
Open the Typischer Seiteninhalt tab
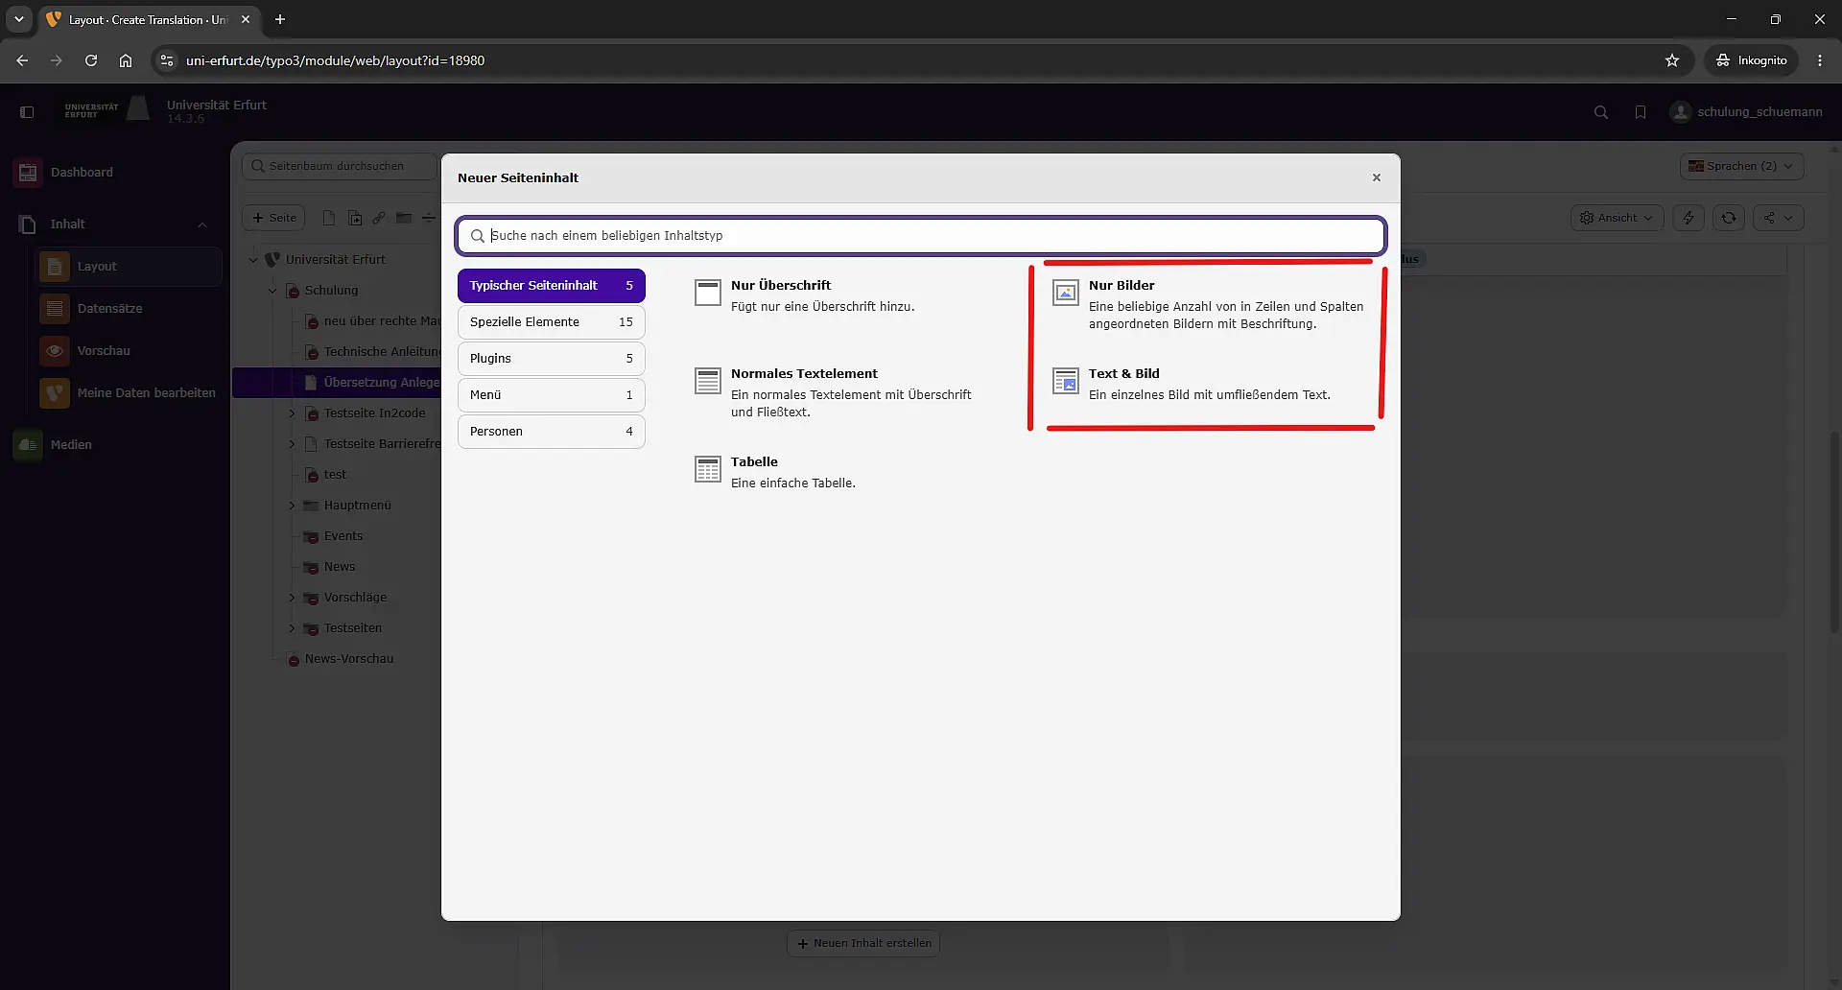pos(552,286)
